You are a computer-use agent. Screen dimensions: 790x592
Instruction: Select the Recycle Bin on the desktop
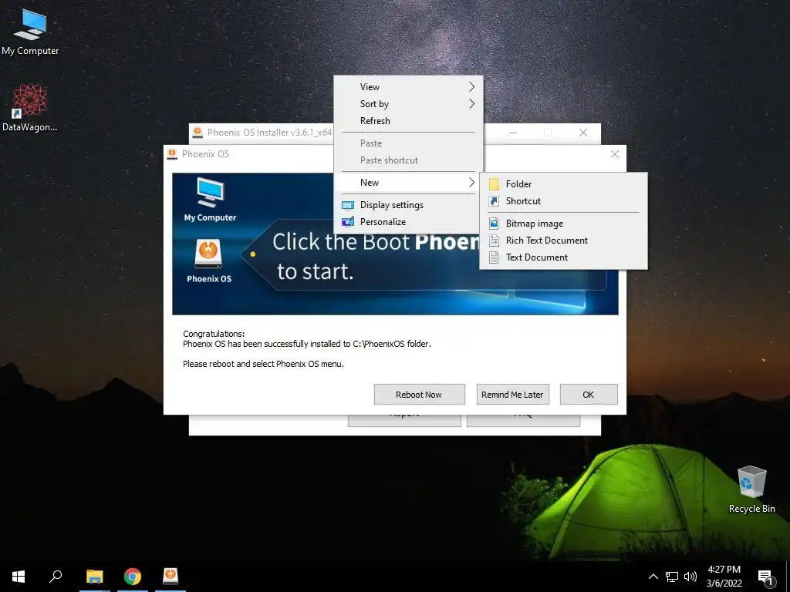(x=751, y=489)
